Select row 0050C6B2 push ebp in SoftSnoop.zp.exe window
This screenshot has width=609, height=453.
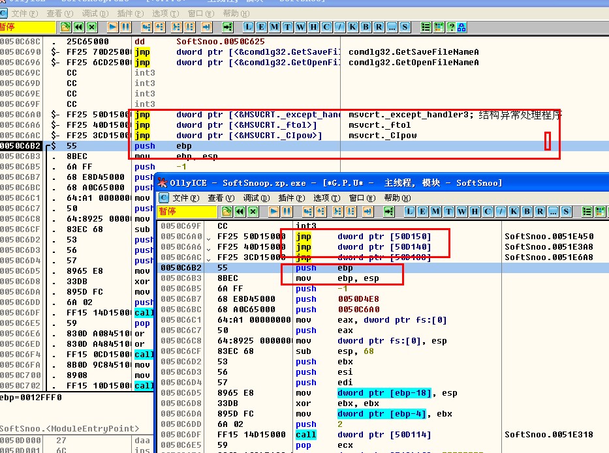click(x=383, y=268)
